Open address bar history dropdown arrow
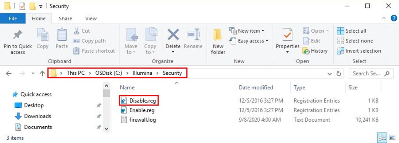The height and width of the screenshot is (143, 399). point(330,74)
